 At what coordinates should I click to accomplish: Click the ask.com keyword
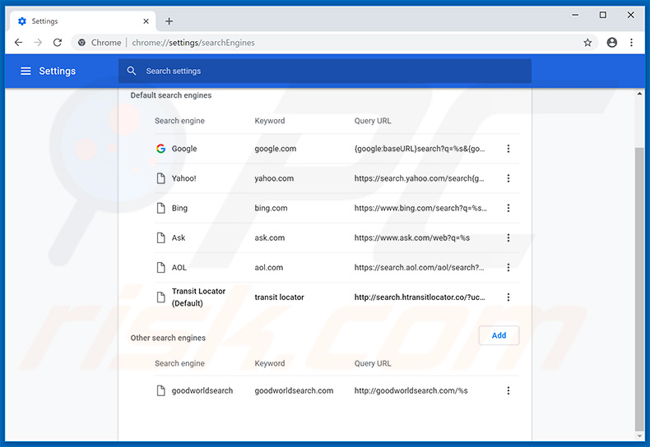(269, 238)
